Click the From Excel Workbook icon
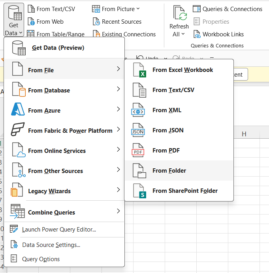Screen dimensions: 269x273 tap(139, 70)
